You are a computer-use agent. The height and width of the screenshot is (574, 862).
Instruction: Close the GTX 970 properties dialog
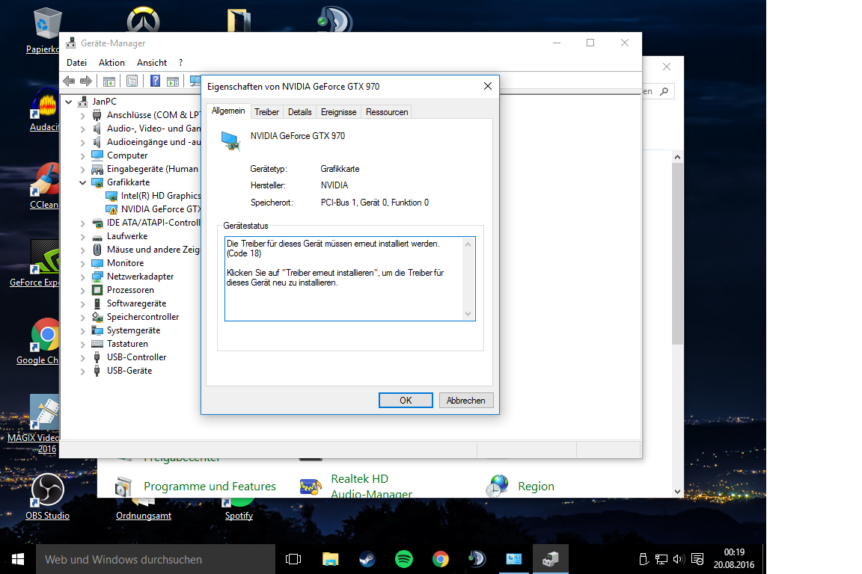point(488,86)
